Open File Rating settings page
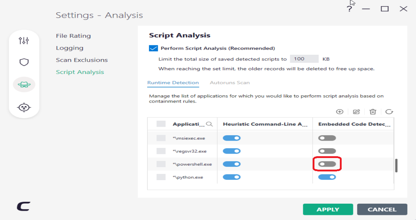The width and height of the screenshot is (416, 220). (73, 36)
